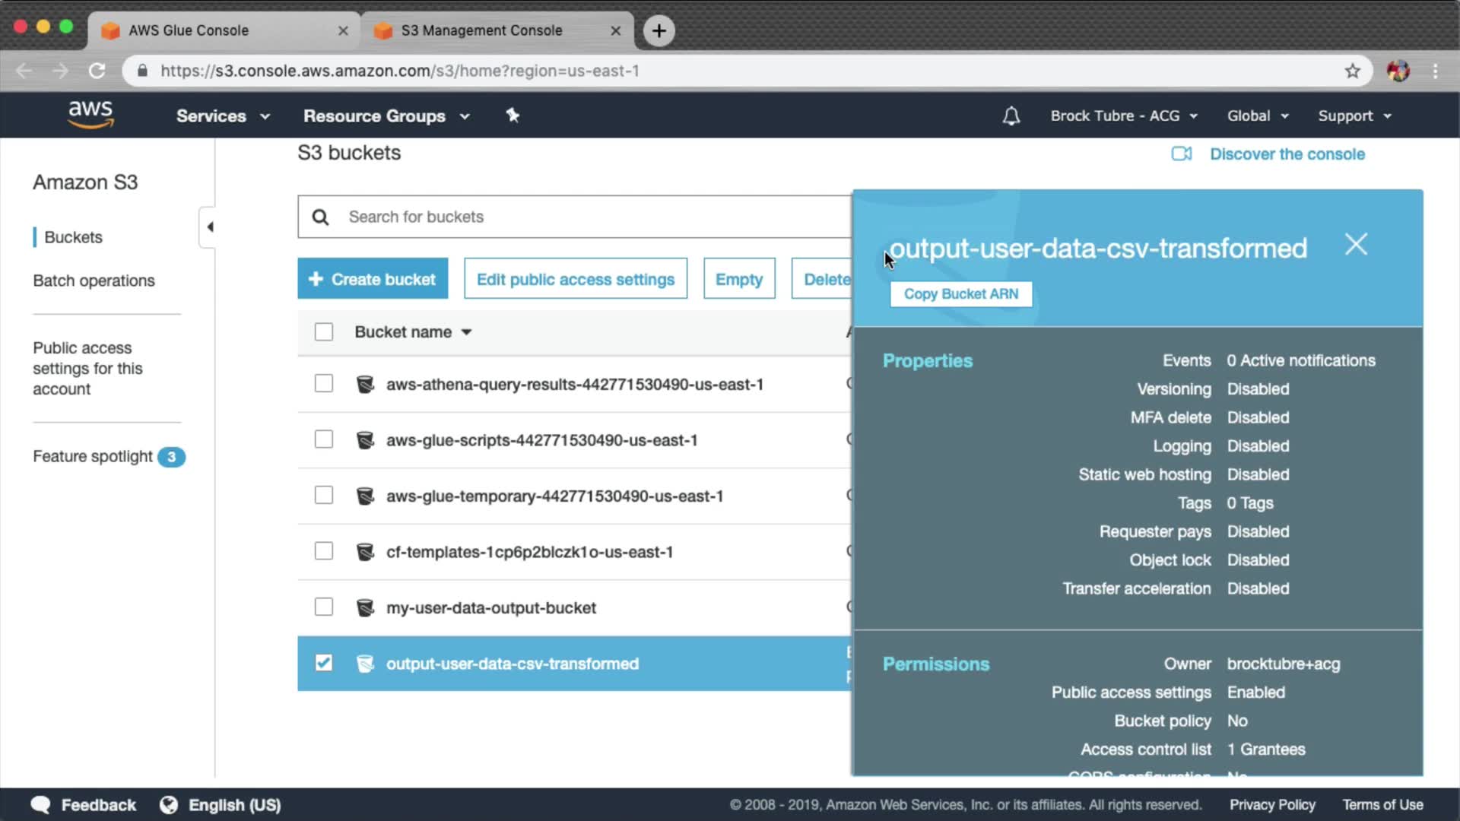Toggle the select-all buckets header checkbox
The height and width of the screenshot is (821, 1460).
(324, 332)
